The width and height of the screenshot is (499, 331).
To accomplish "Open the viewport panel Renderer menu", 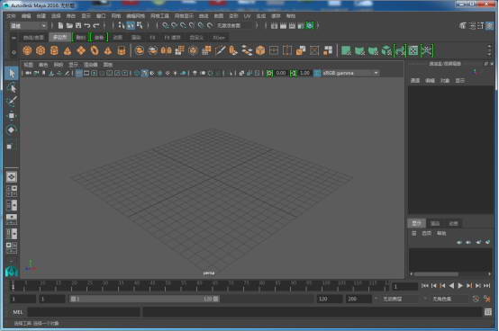I will (91, 65).
